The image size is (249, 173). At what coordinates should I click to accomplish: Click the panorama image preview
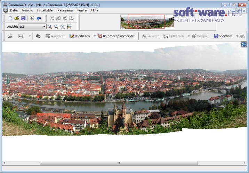click(124, 90)
